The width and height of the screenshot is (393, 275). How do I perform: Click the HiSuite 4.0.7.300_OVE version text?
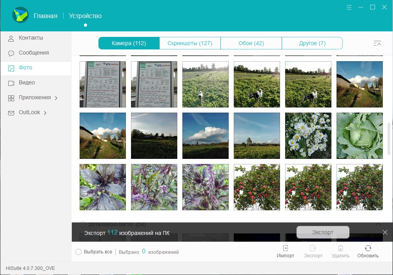tap(30, 268)
